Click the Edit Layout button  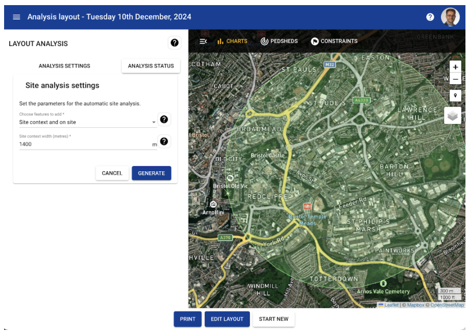(227, 319)
